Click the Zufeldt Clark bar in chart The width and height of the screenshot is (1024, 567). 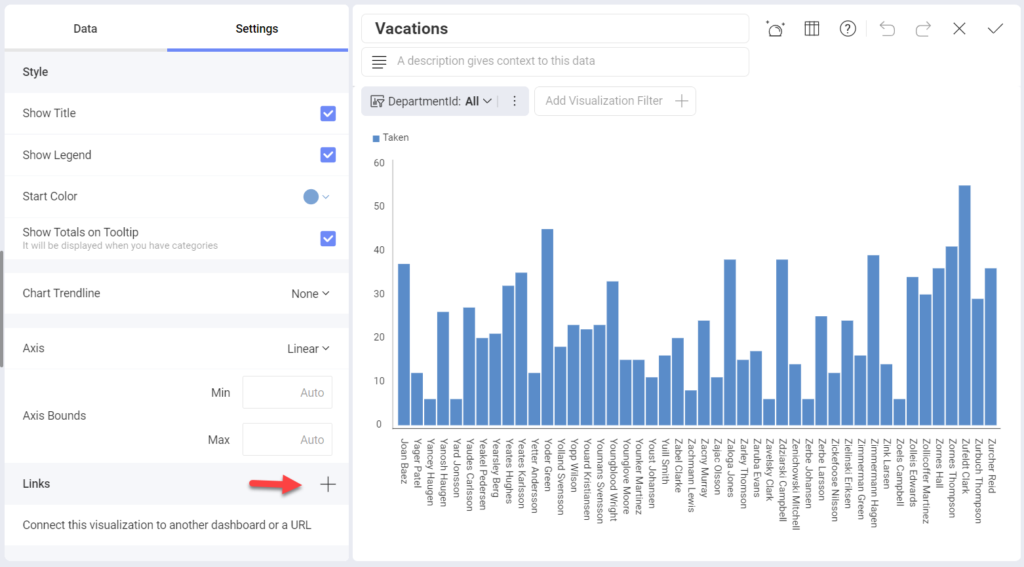(964, 306)
